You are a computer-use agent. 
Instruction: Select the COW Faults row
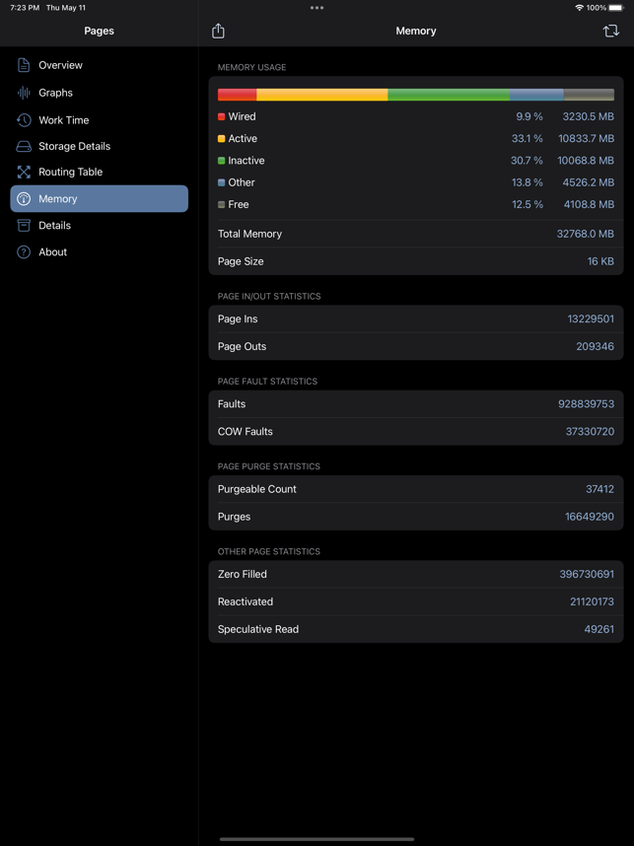pyautogui.click(x=416, y=432)
